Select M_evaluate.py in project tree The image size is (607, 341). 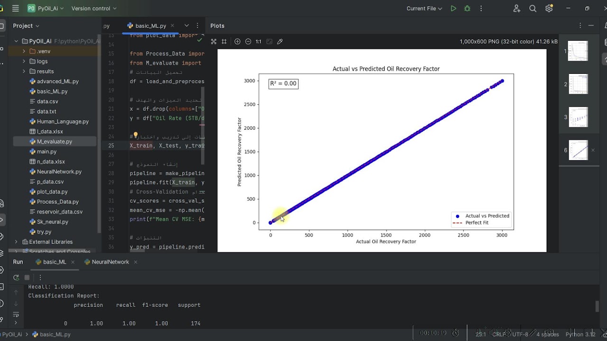(x=55, y=142)
